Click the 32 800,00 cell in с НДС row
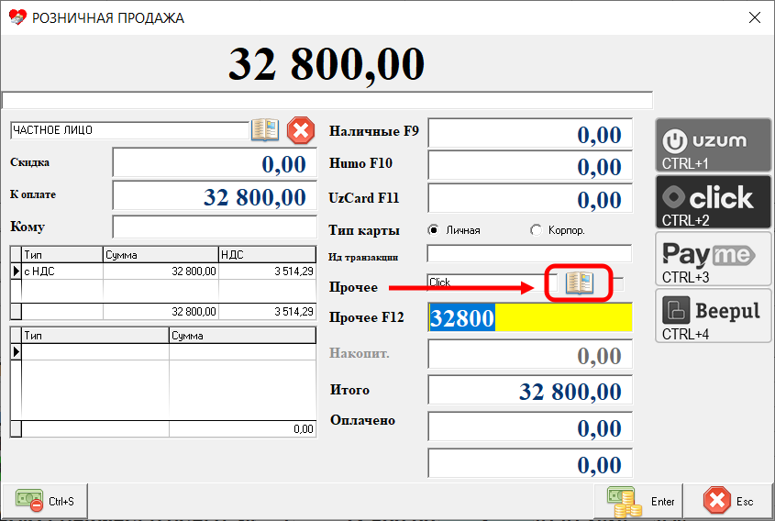The height and width of the screenshot is (521, 775). click(161, 271)
